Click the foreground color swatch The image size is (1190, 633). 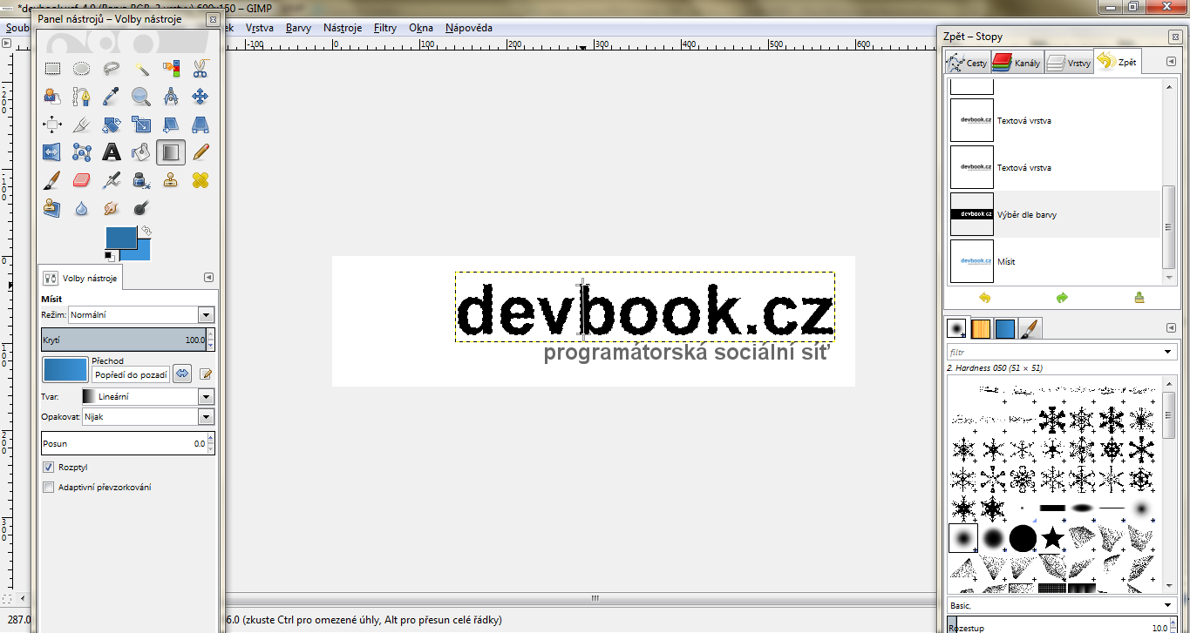(120, 237)
